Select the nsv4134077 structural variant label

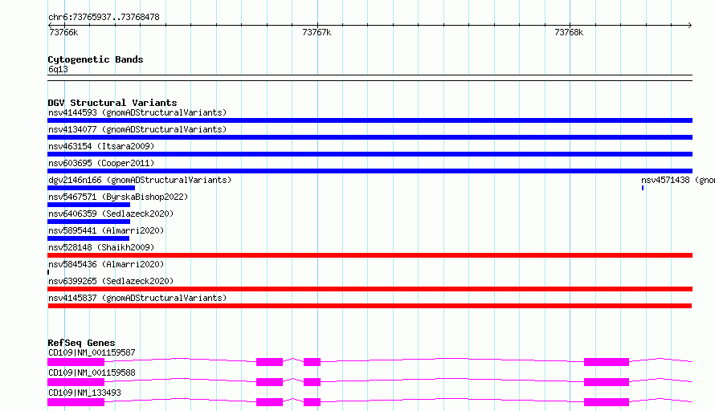137,129
